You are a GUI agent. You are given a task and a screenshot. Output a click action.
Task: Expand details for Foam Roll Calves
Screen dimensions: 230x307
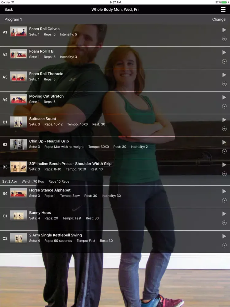[x=224, y=39]
